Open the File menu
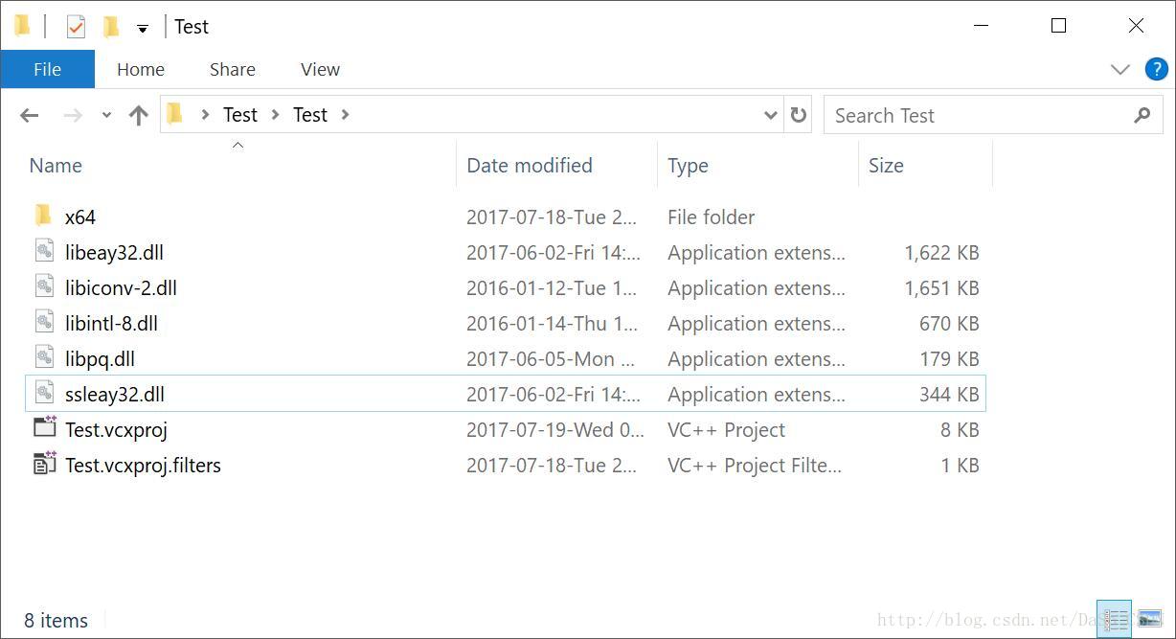 47,69
